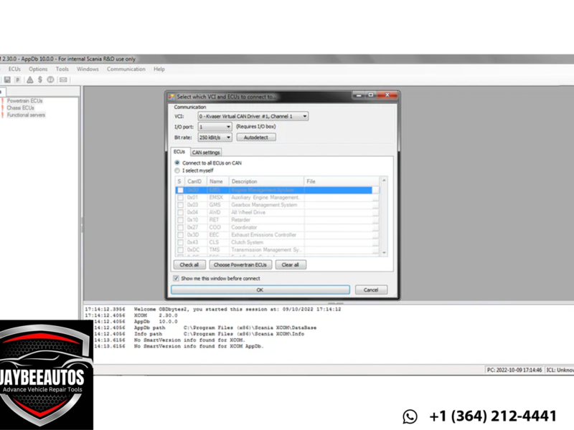Click the WhatsApp icon beside phone number

pyautogui.click(x=410, y=416)
